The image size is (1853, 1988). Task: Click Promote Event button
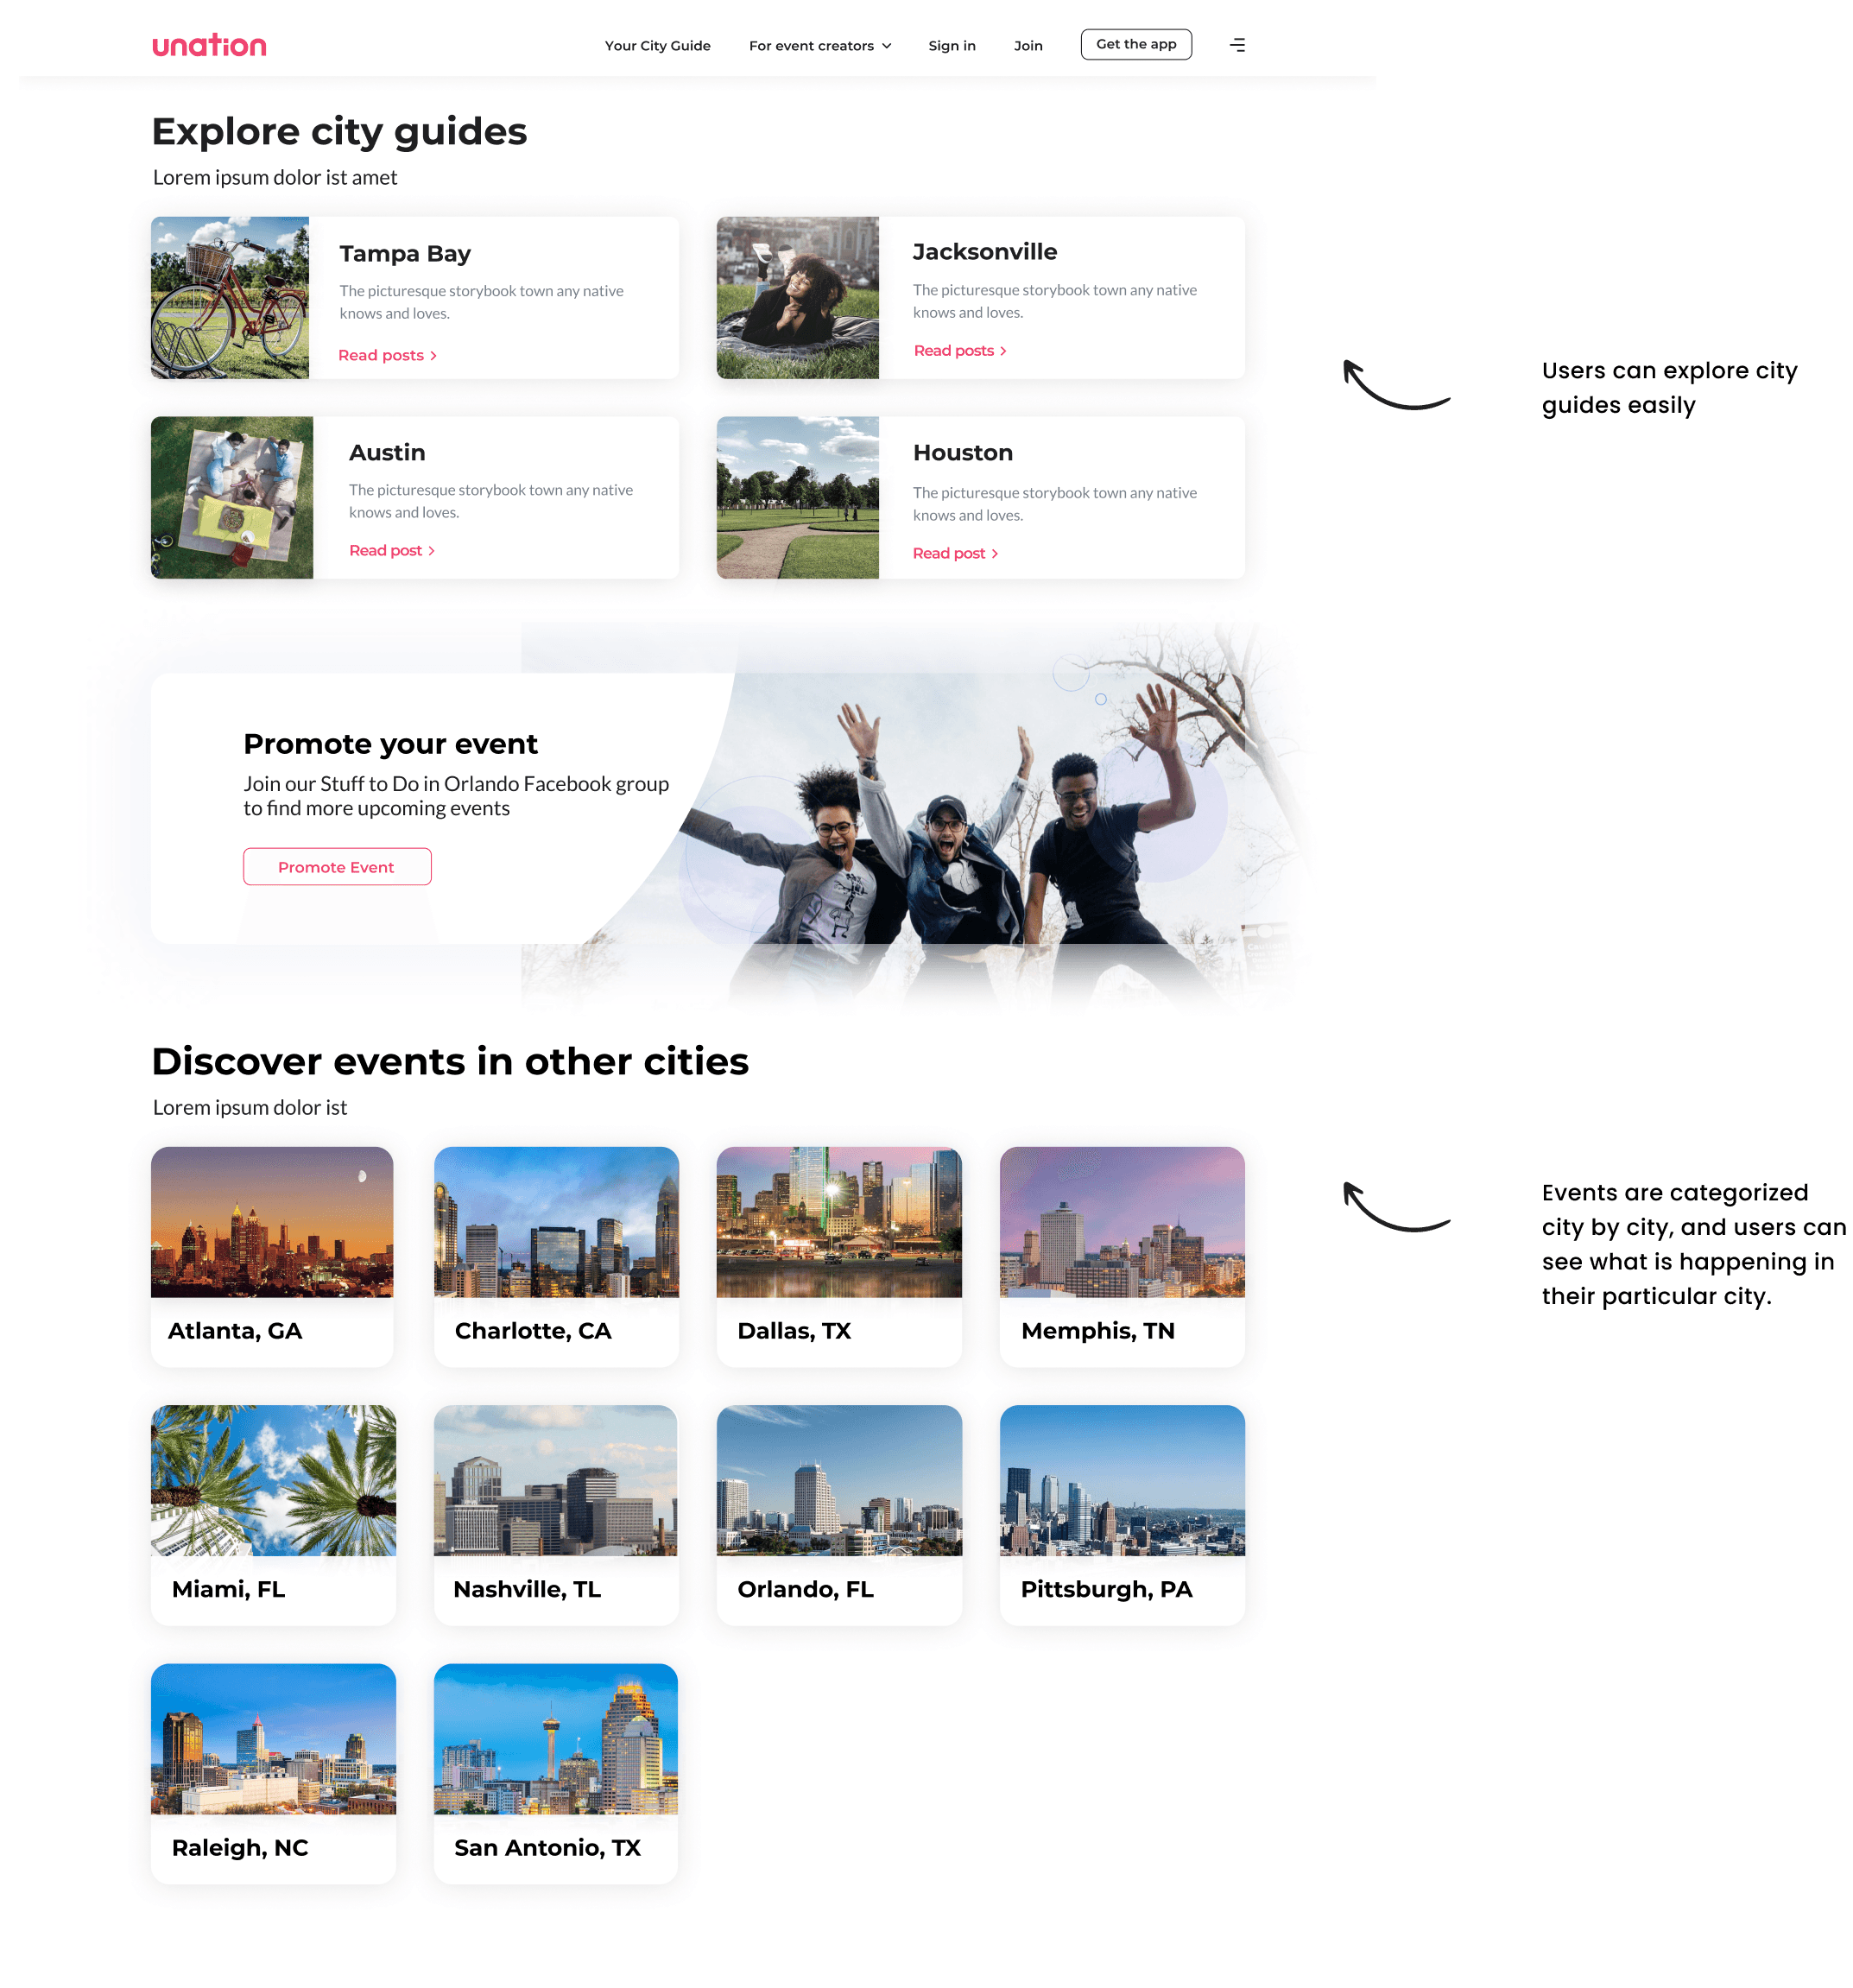tap(336, 866)
